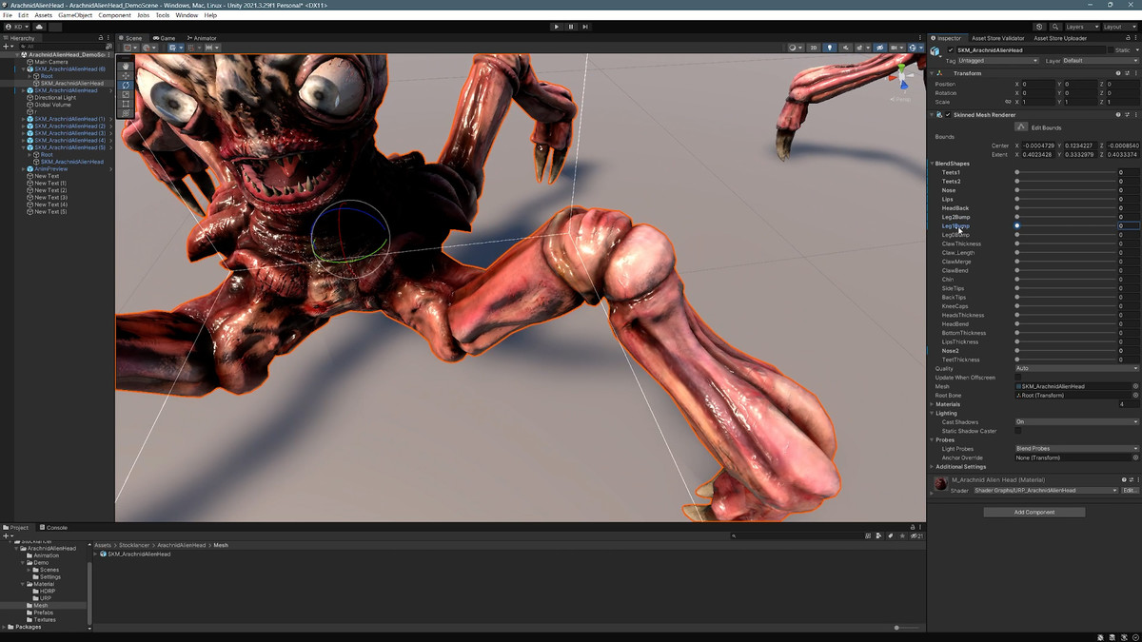The image size is (1142, 642).
Task: Click the Edit Bounds button
Action: click(x=1021, y=126)
